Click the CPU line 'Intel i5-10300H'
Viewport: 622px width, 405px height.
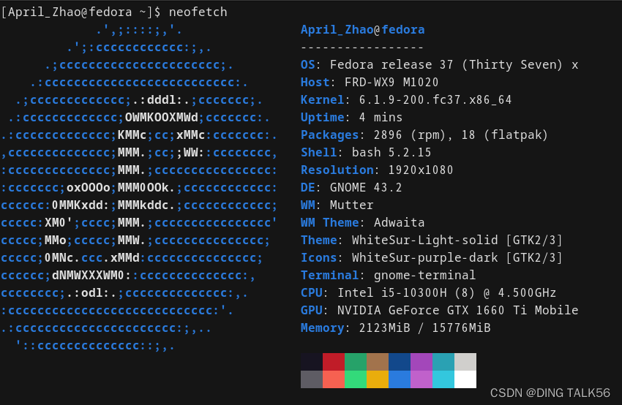[428, 293]
